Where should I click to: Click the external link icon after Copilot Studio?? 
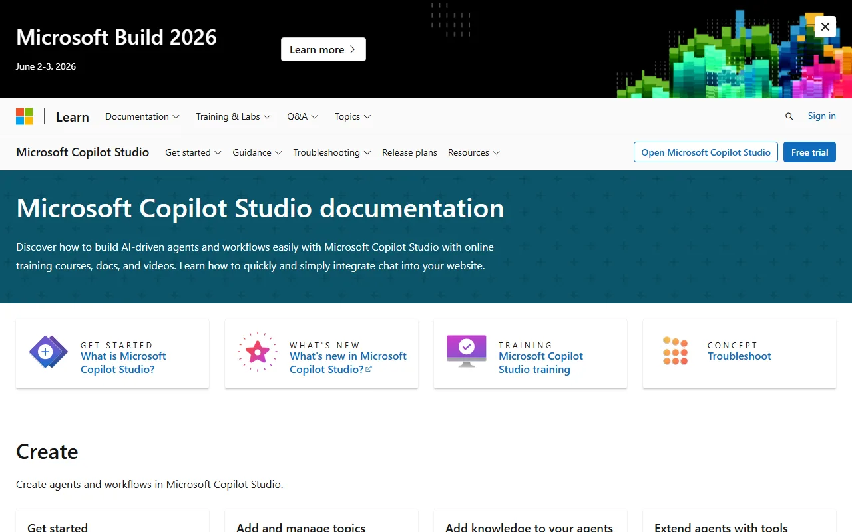369,369
